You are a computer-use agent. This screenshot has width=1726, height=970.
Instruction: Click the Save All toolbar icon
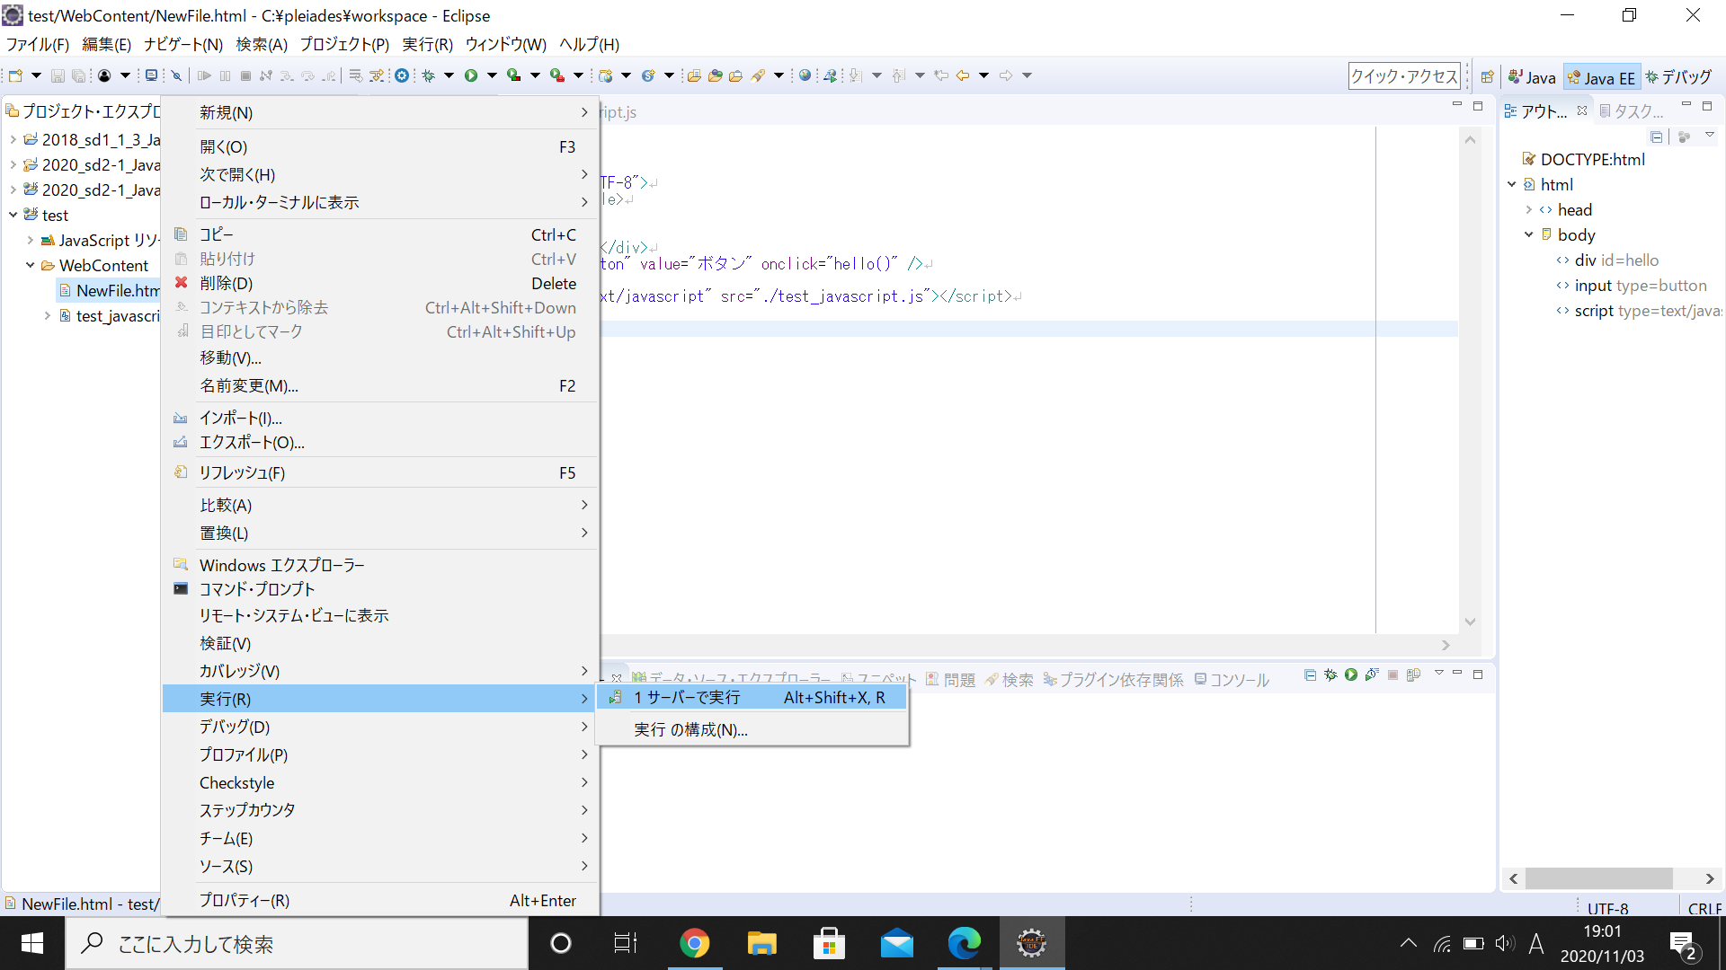79,75
